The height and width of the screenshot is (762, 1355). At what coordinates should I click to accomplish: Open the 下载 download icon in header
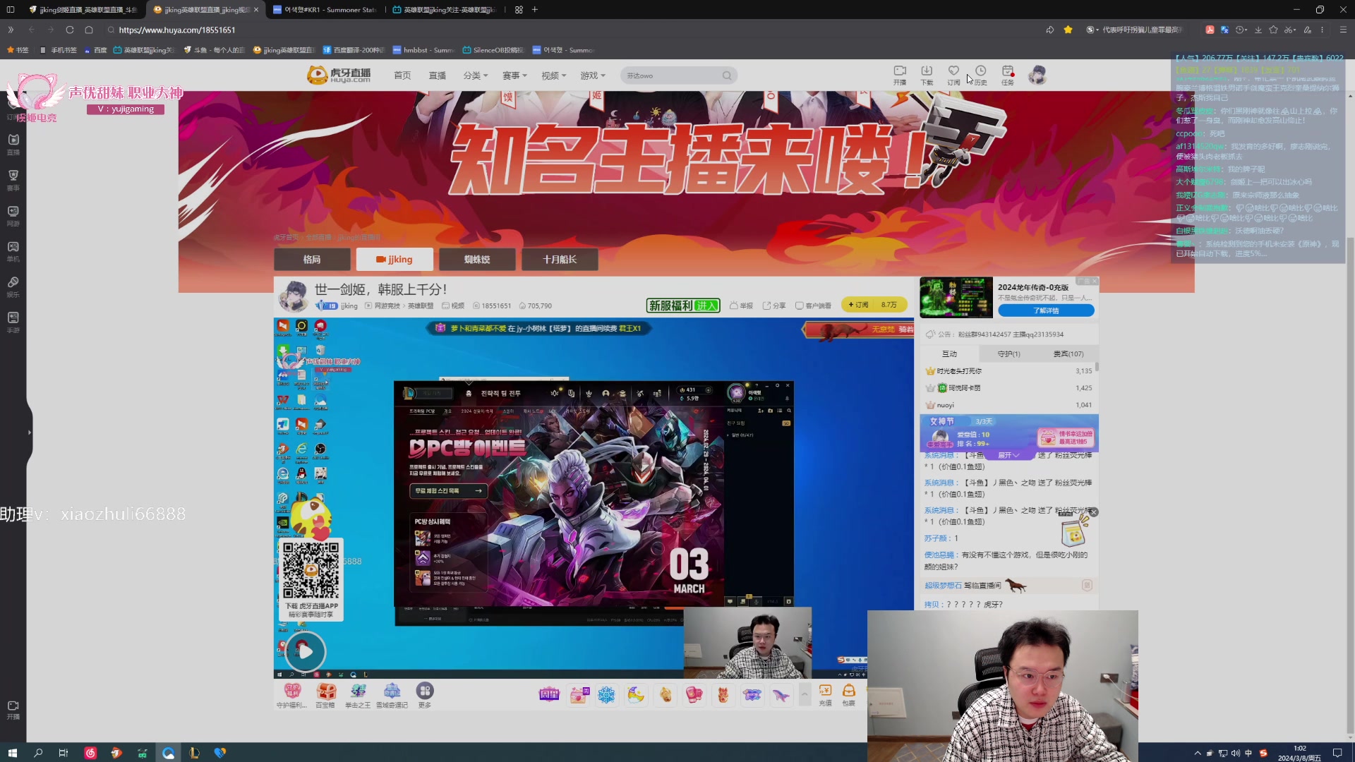coord(927,75)
